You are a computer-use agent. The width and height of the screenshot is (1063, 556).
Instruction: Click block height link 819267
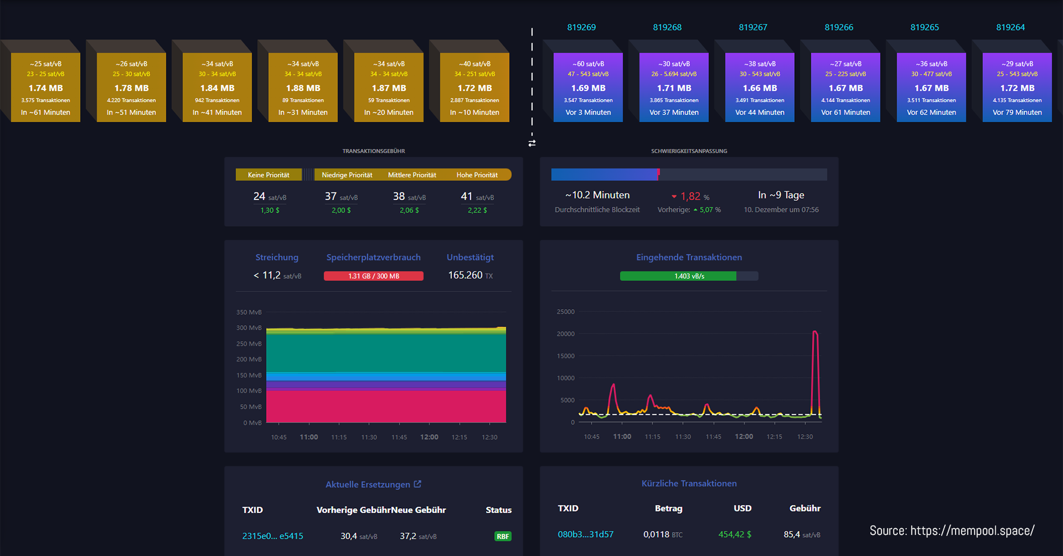753,27
